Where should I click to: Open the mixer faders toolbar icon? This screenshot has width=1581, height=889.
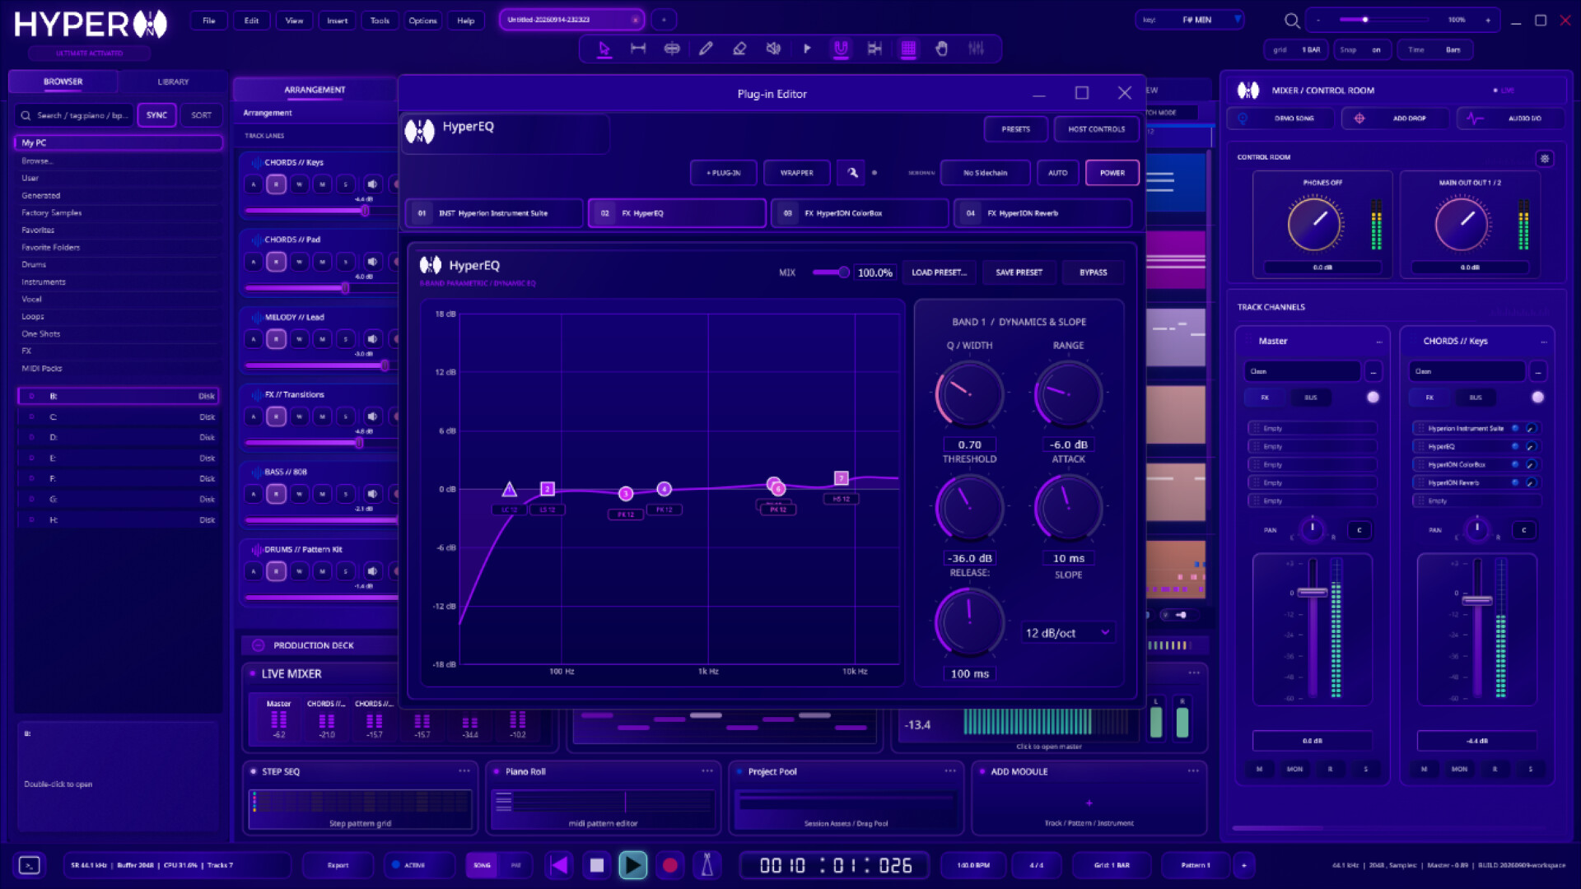pos(976,49)
